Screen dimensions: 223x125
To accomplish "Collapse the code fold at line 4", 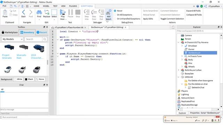I will pos(57,40).
